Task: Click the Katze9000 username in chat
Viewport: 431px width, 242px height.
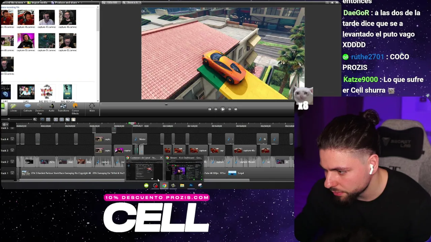Action: click(360, 80)
